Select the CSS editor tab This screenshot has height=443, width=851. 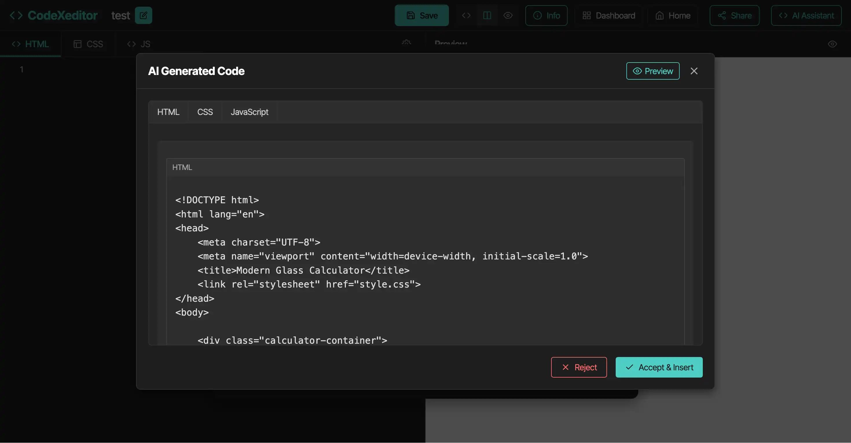[88, 44]
